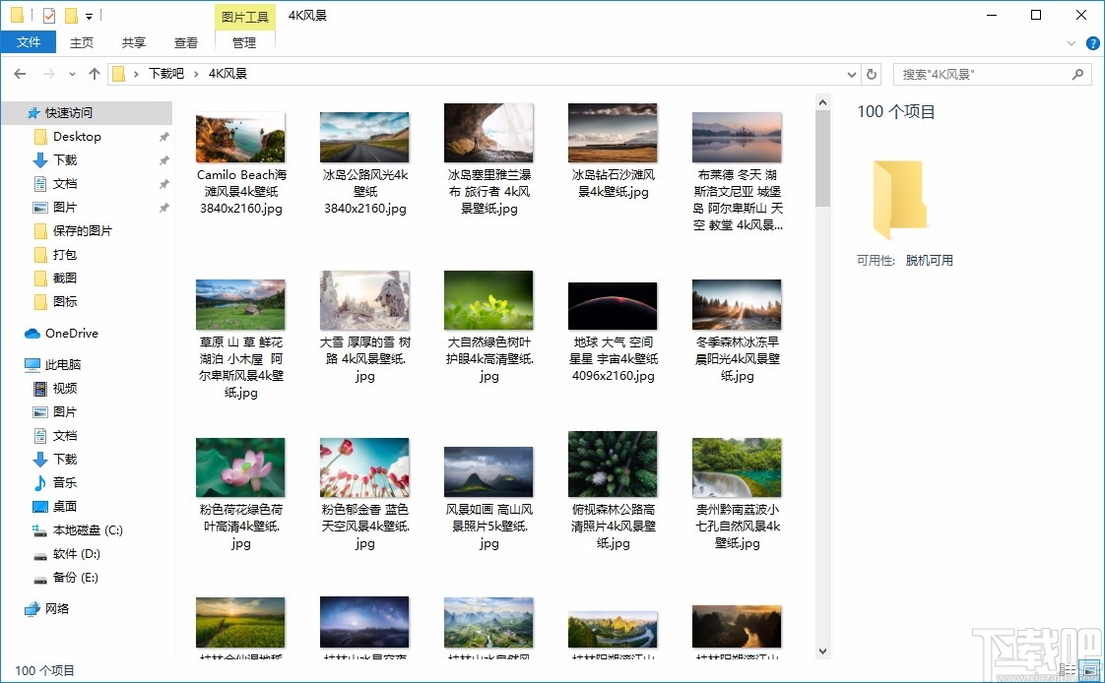Image resolution: width=1105 pixels, height=683 pixels.
Task: Refresh the 4K风景 folder view
Action: [x=871, y=74]
